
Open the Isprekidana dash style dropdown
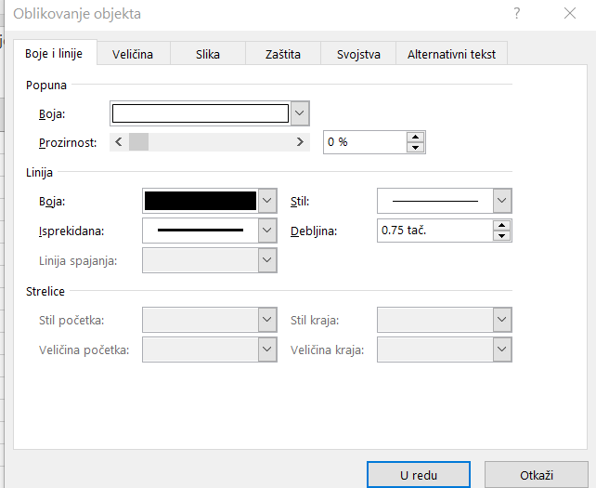[267, 231]
